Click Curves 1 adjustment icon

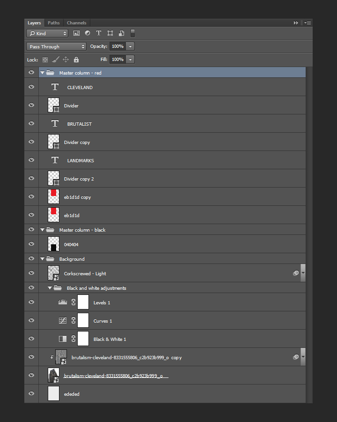point(63,320)
